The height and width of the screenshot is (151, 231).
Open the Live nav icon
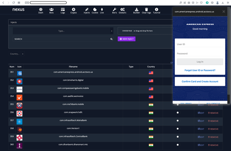(102, 9)
